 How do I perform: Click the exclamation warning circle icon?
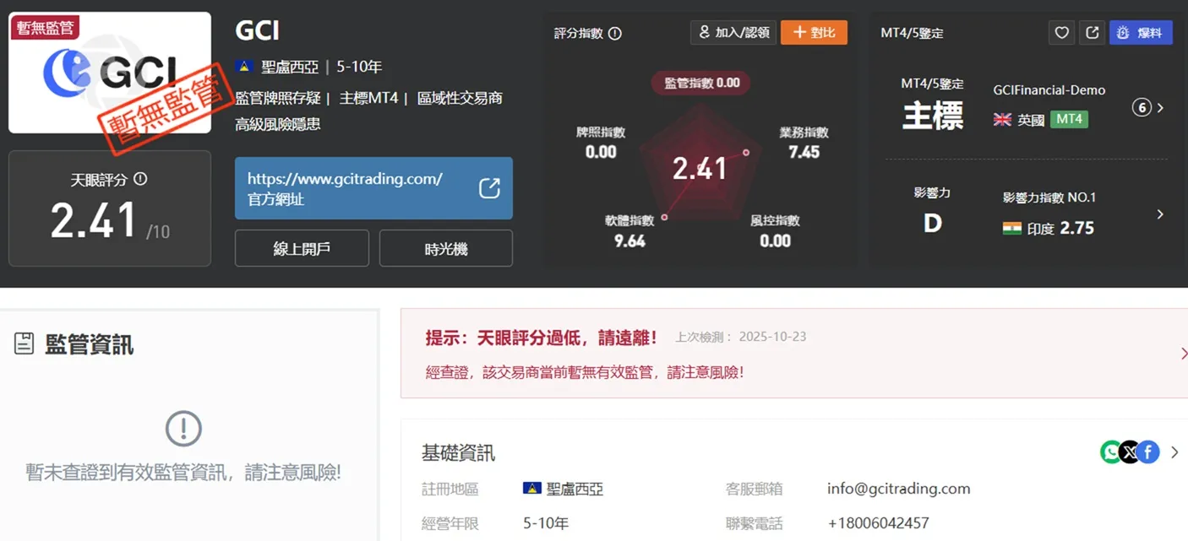tap(183, 429)
